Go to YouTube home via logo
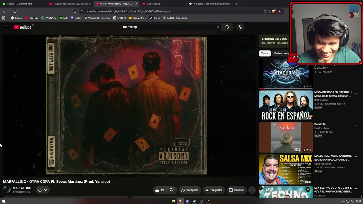This screenshot has width=363, height=204. click(x=22, y=27)
